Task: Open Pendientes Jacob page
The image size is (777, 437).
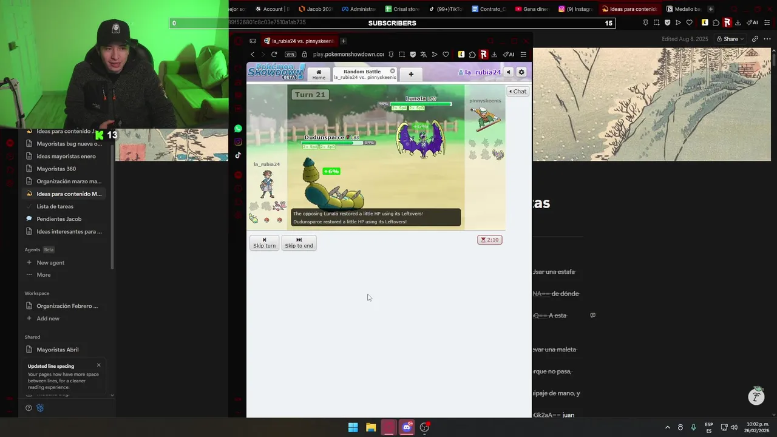Action: [x=64, y=219]
